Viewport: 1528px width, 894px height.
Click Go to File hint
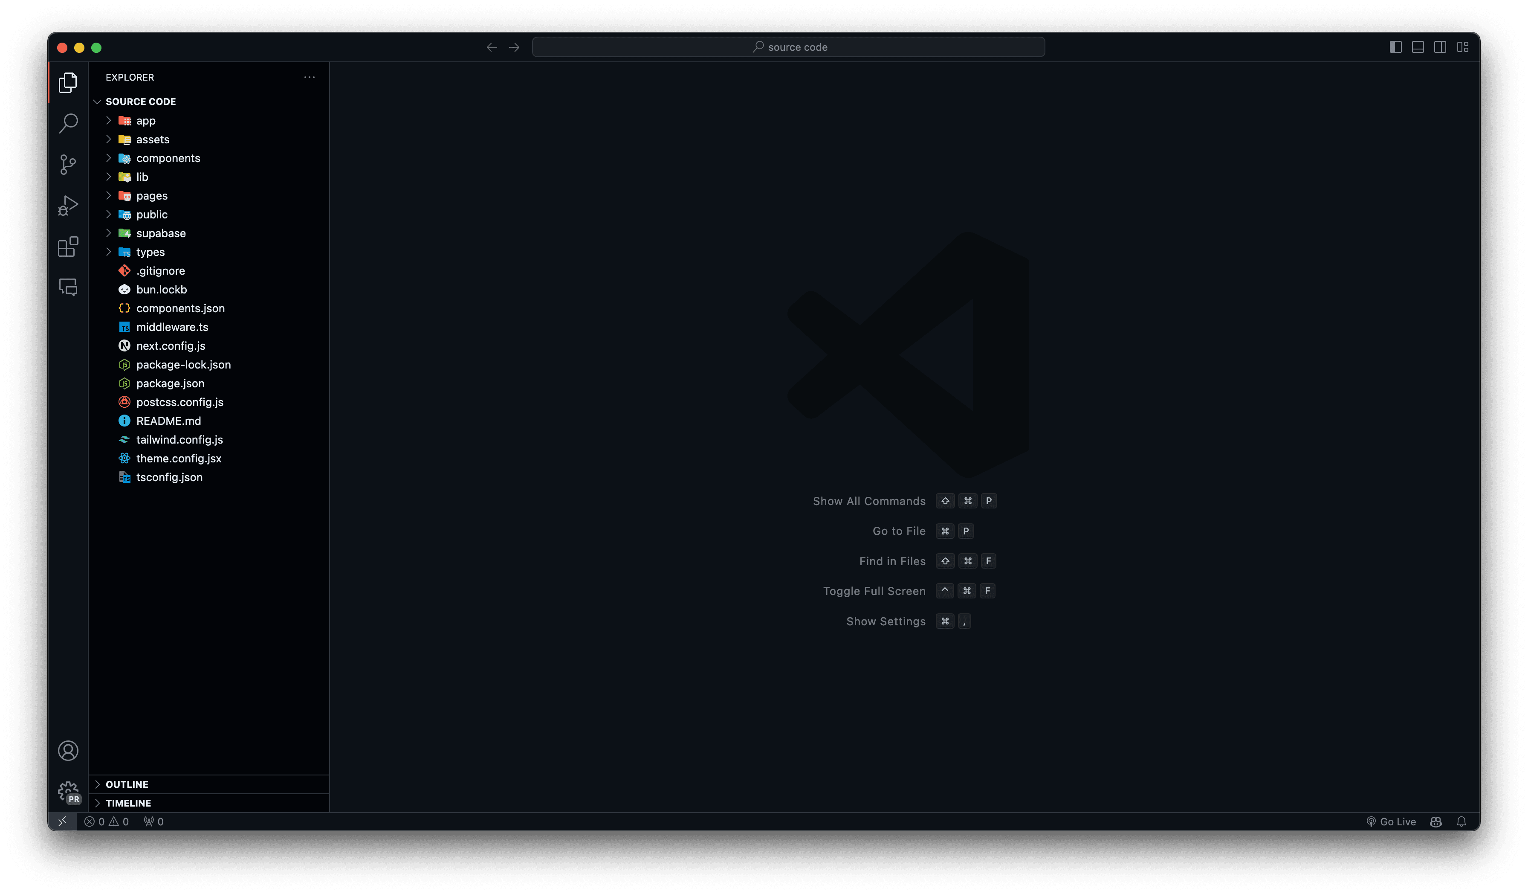click(899, 531)
